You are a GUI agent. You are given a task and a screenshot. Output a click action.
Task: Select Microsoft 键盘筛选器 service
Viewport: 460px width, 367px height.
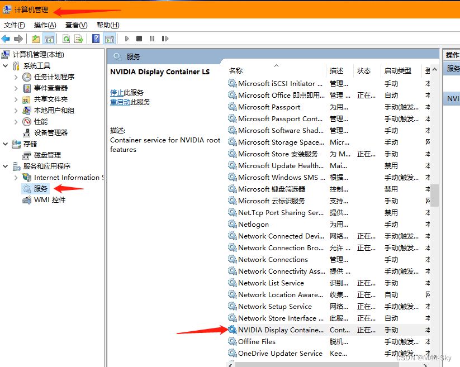pyautogui.click(x=329, y=189)
